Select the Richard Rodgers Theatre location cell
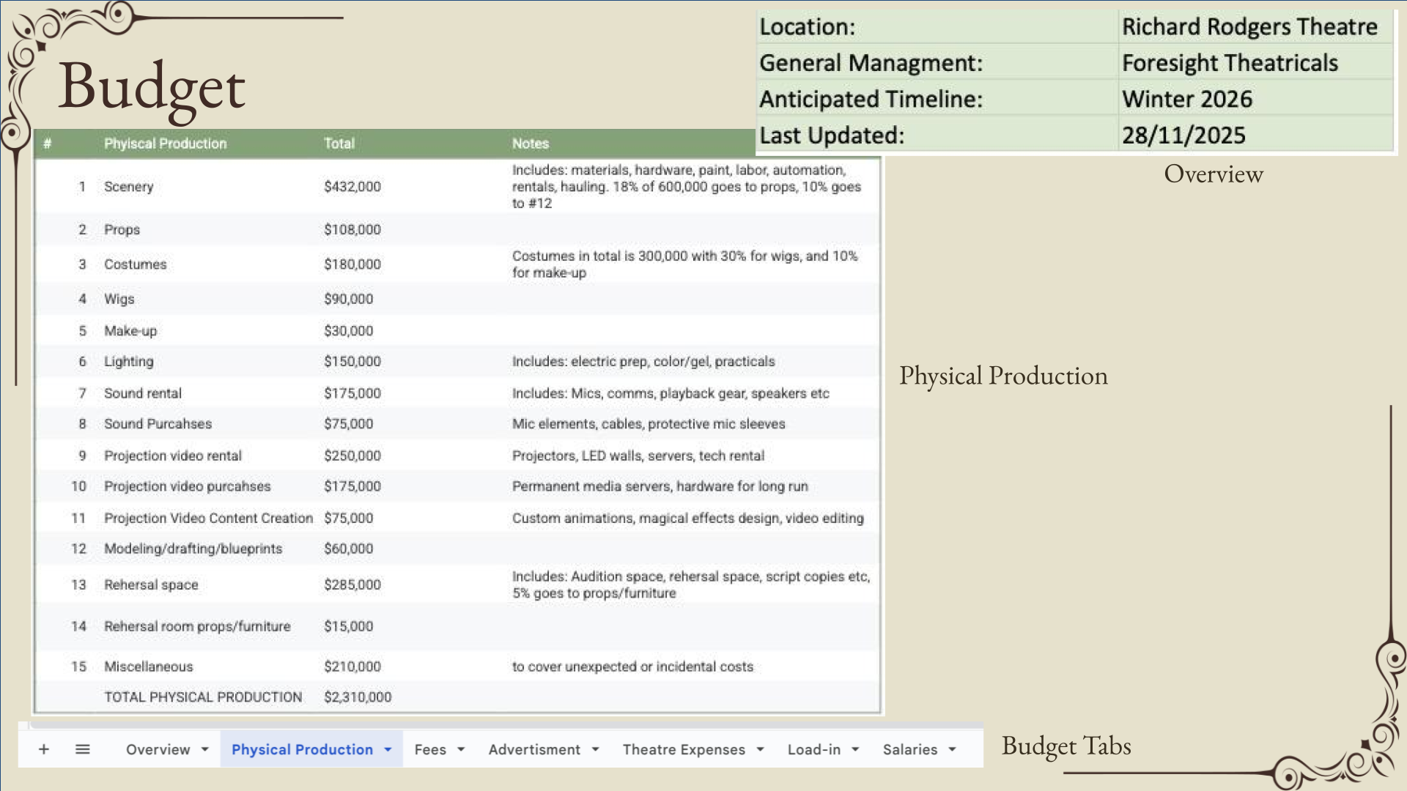 1249,26
